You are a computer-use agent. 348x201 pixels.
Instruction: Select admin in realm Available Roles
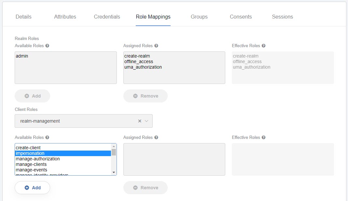(22, 56)
